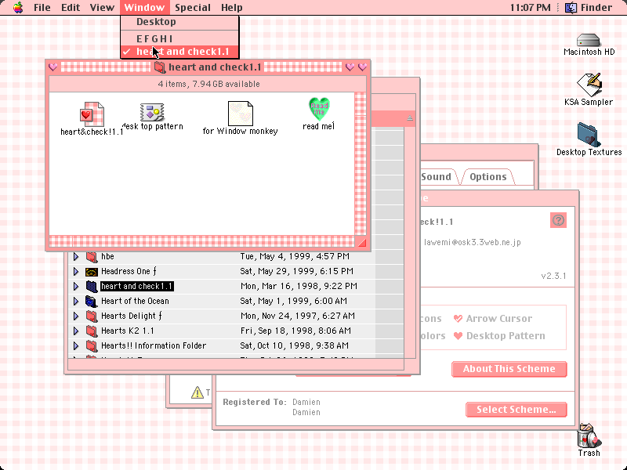Click the yellow warning triangle icon
Screen dimensions: 627x470
198,392
